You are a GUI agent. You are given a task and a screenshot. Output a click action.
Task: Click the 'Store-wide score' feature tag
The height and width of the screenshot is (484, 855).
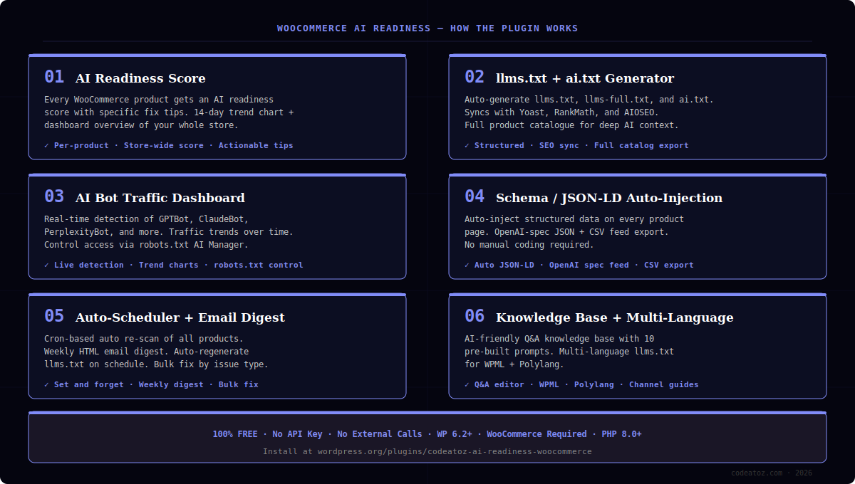pyautogui.click(x=164, y=145)
